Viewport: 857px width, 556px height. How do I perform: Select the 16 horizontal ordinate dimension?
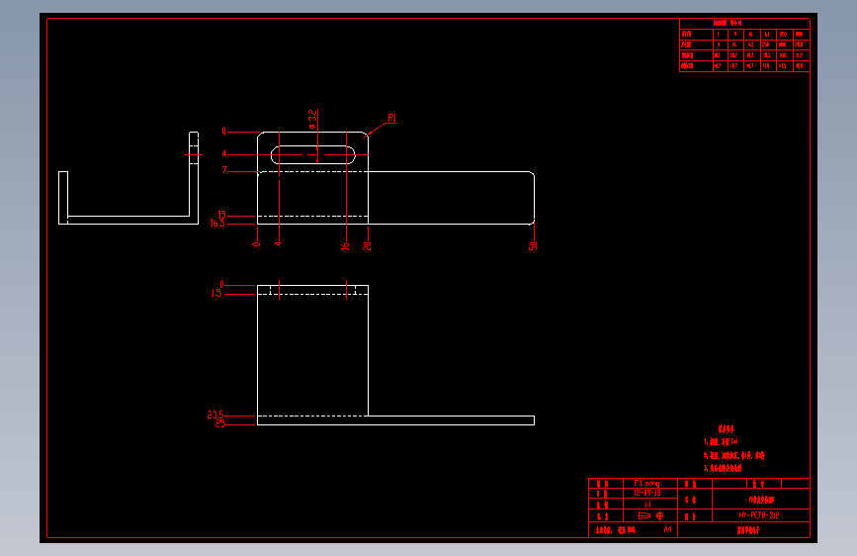click(x=345, y=246)
